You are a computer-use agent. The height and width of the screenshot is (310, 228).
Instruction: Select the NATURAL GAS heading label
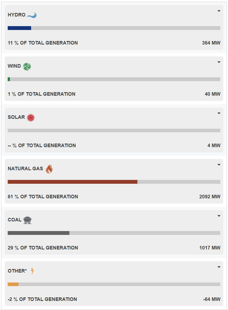coord(25,169)
